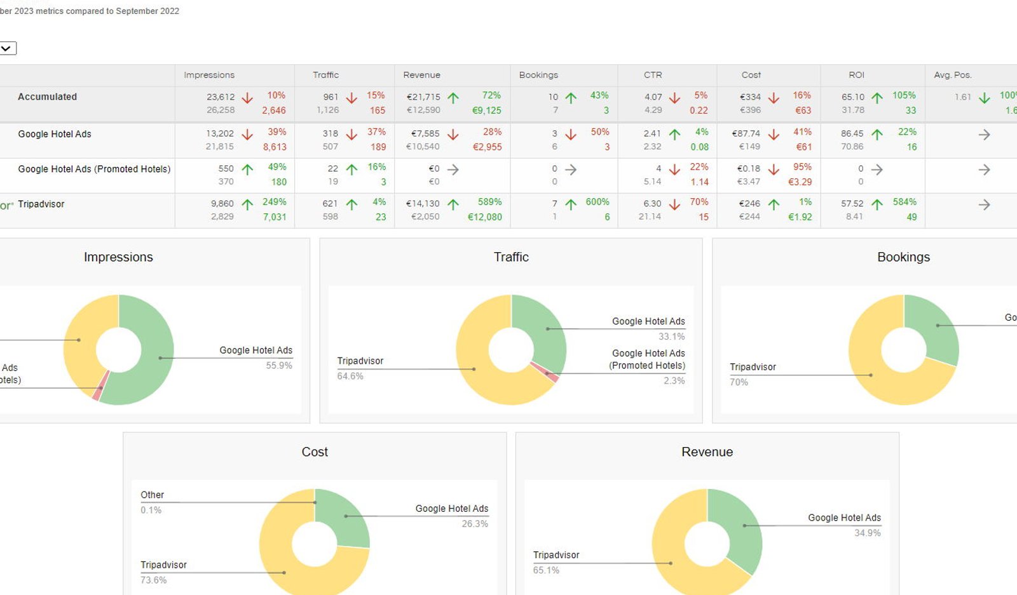Click the ROI column header

point(857,75)
